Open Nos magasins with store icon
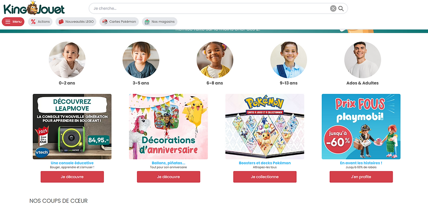The image size is (428, 215). 160,22
